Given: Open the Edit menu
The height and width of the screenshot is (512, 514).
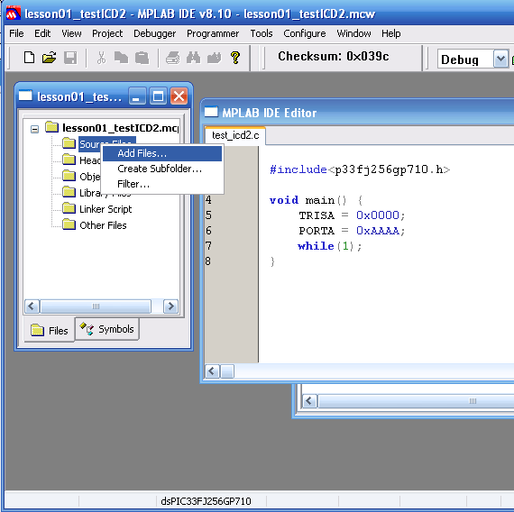Looking at the screenshot, I should (x=42, y=33).
